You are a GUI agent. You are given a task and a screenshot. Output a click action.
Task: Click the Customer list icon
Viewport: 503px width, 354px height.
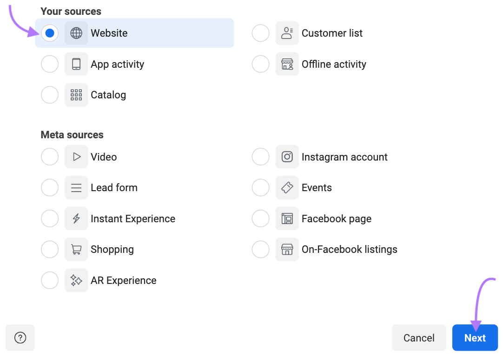[x=287, y=33]
